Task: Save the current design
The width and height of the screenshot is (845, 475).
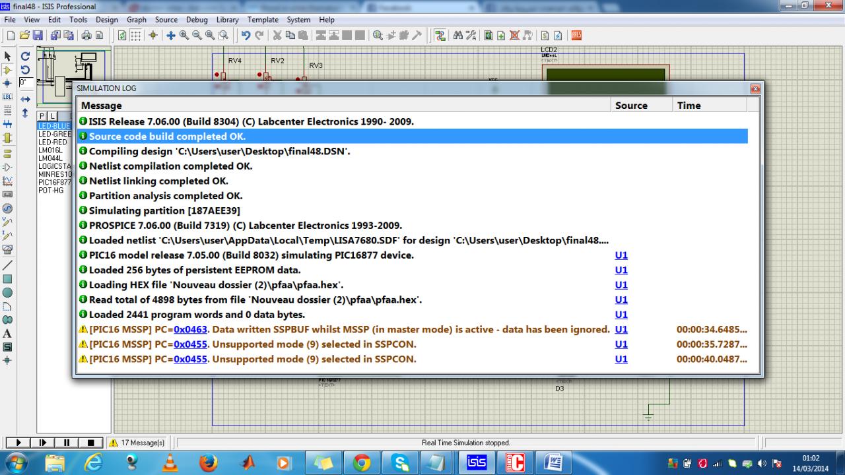Action: (37, 35)
